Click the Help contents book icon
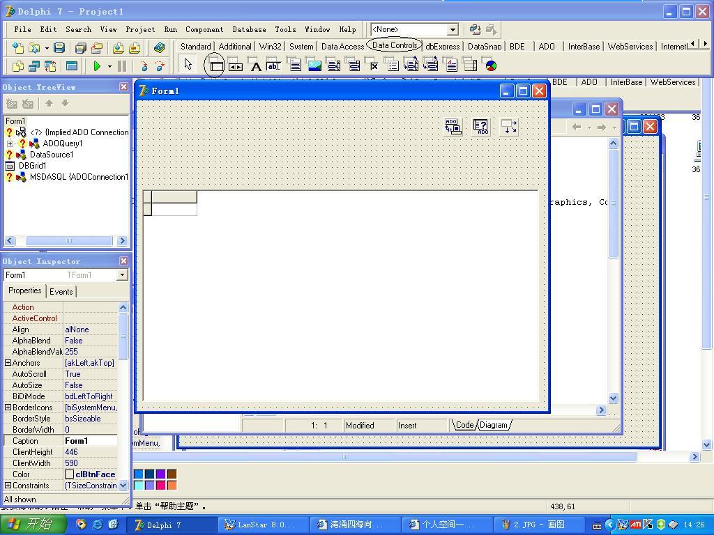This screenshot has width=714, height=535. [x=160, y=48]
